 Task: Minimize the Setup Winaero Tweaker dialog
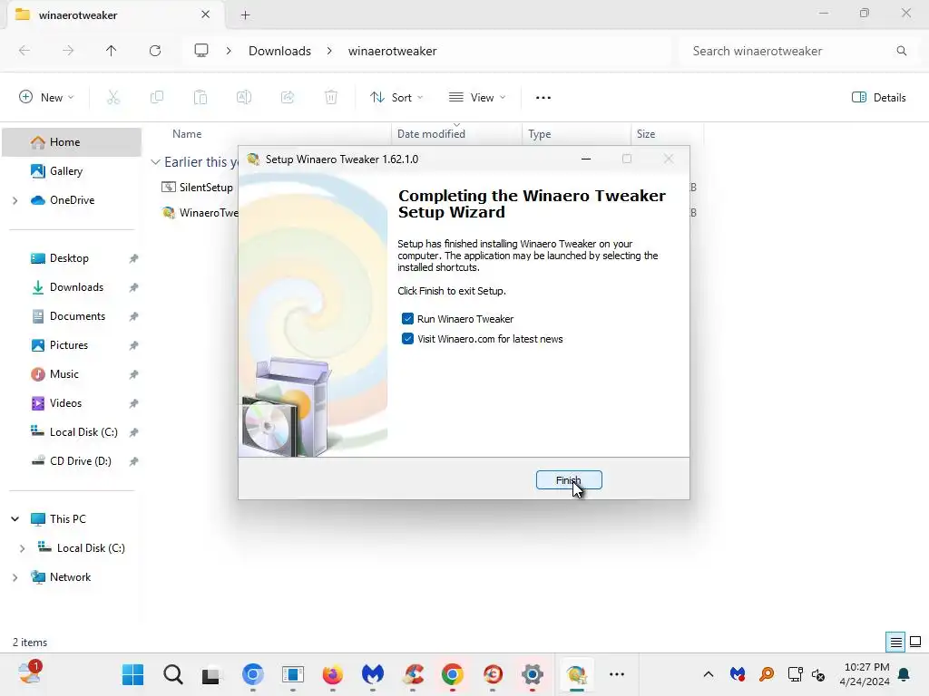point(586,159)
